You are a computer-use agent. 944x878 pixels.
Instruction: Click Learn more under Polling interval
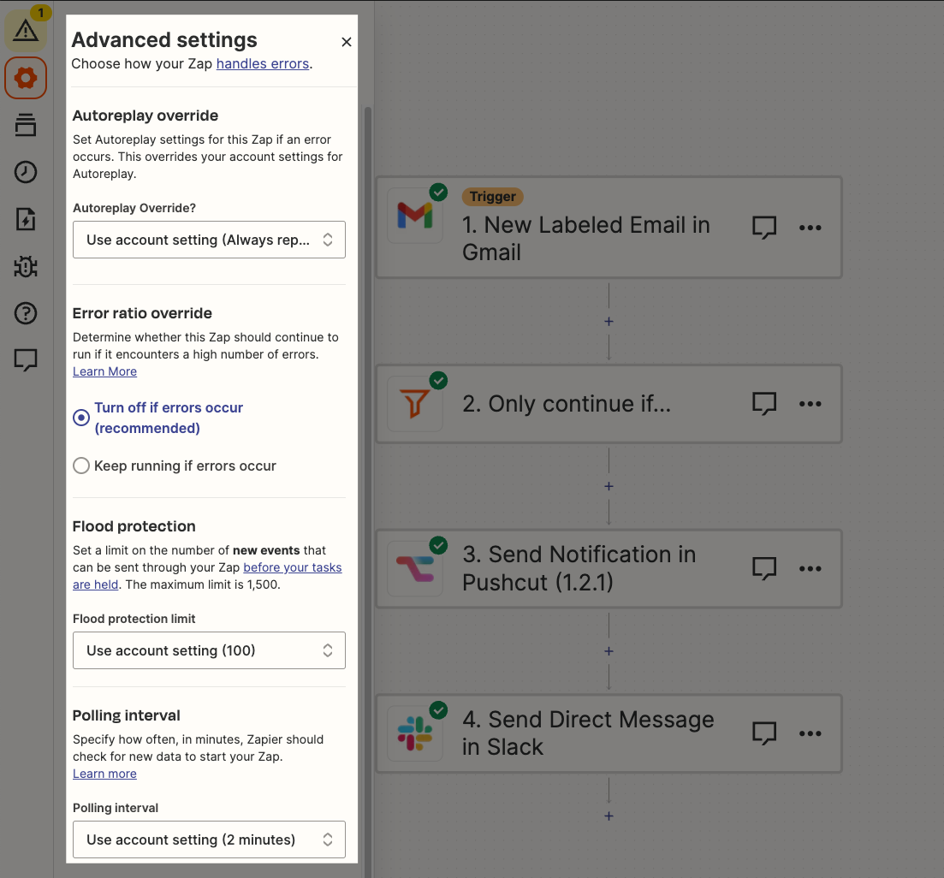click(x=104, y=774)
